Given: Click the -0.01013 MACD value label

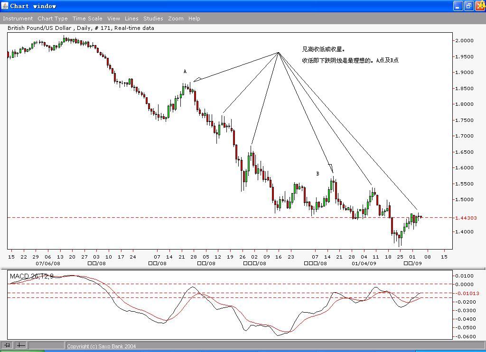Looking at the screenshot, I should 467,294.
